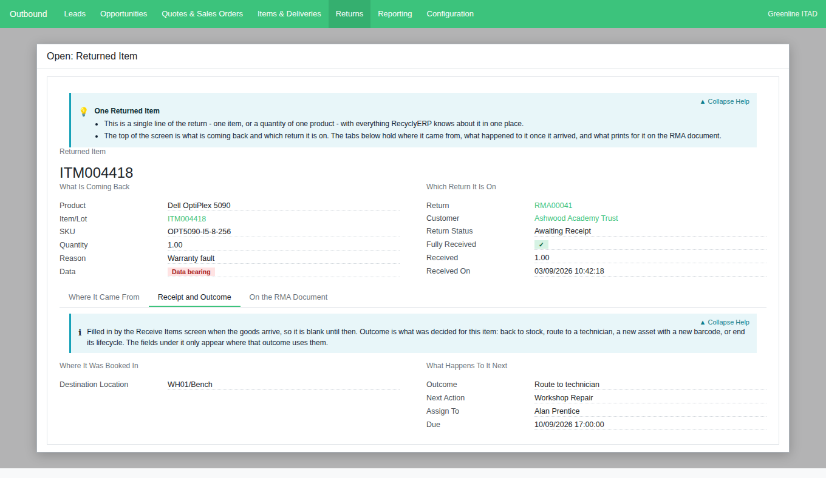Open customer Ashwood Academy Trust
This screenshot has width=826, height=478.
pos(576,218)
